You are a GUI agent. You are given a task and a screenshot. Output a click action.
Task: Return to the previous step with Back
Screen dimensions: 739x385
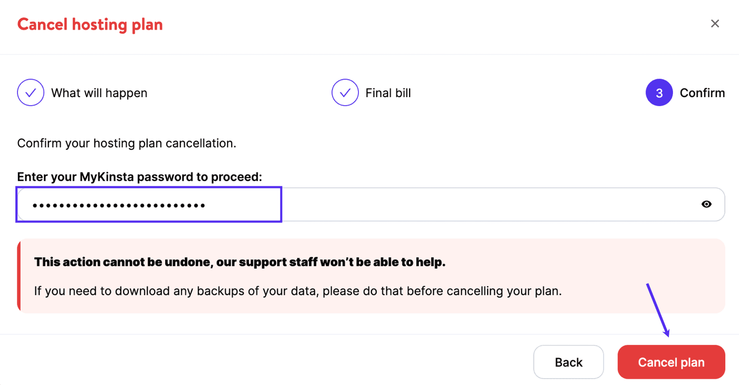coord(569,362)
